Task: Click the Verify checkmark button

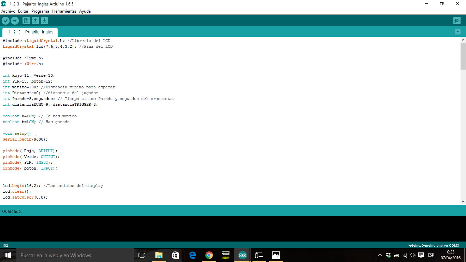Action: 5,21
